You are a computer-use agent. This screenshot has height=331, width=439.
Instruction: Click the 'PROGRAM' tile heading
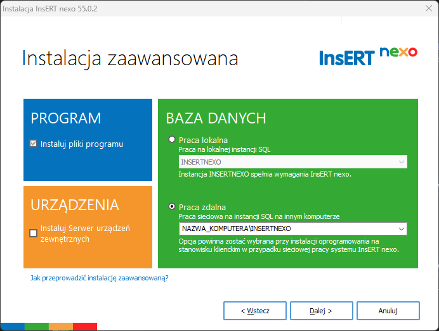click(x=66, y=118)
